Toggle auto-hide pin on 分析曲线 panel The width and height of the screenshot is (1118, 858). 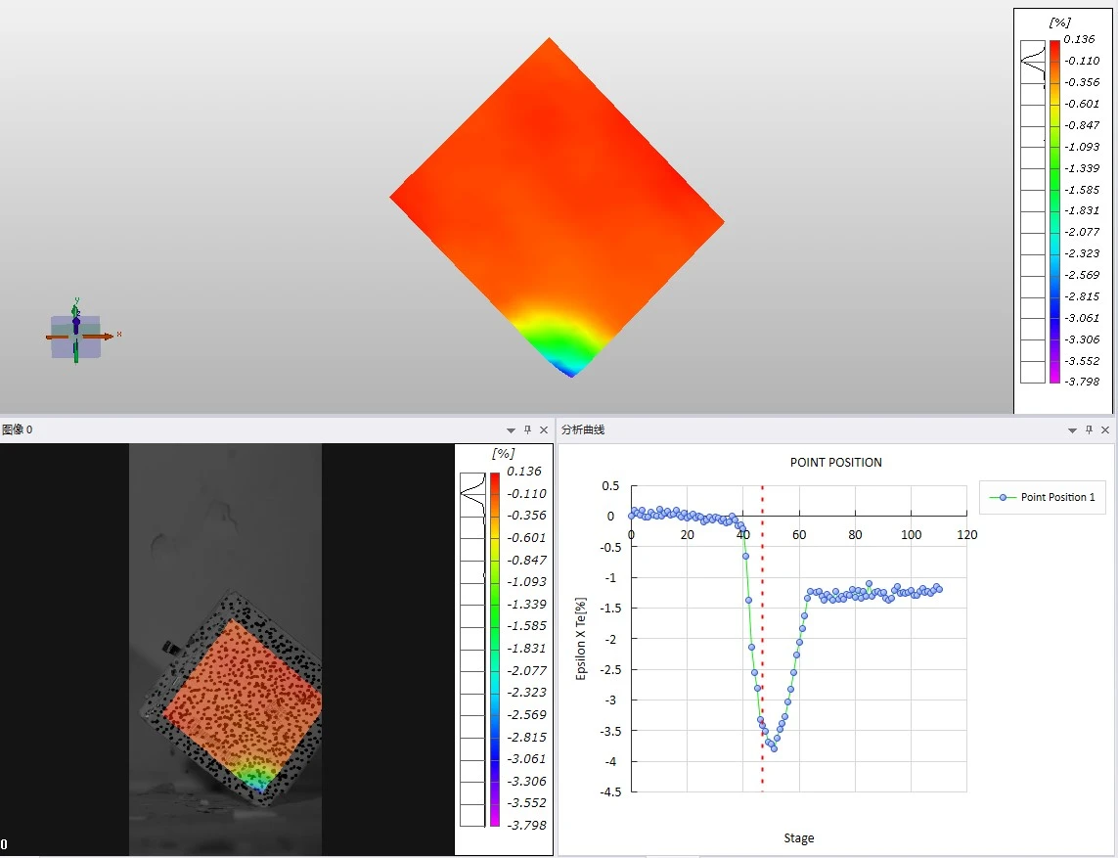[x=1090, y=430]
